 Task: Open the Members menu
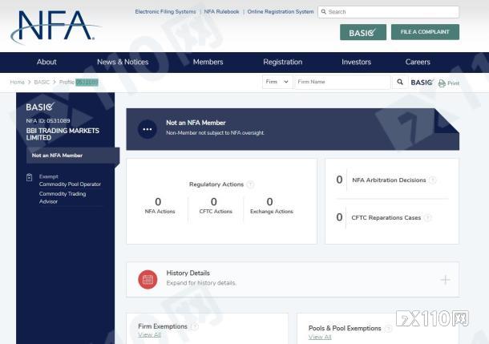click(208, 62)
